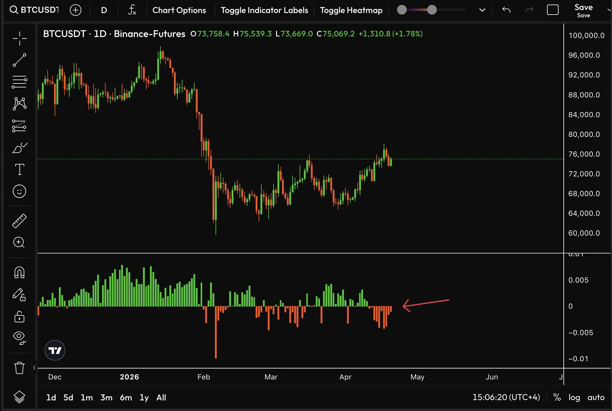Select the 3m date range
The image size is (612, 411).
pos(106,397)
